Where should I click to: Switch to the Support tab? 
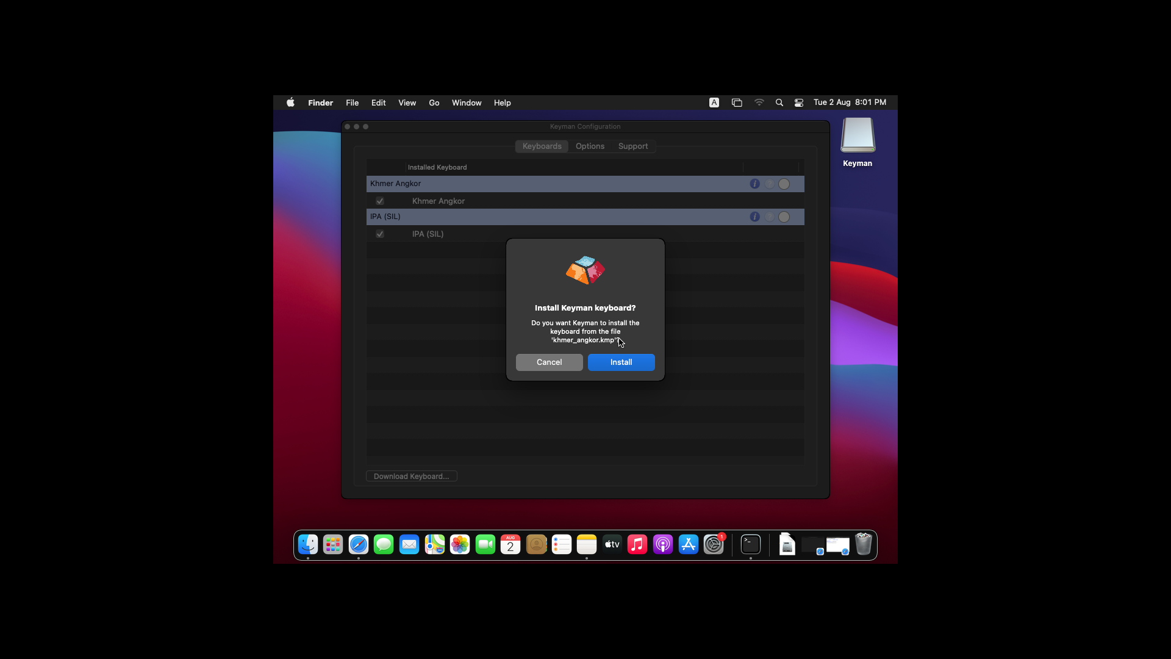(632, 146)
